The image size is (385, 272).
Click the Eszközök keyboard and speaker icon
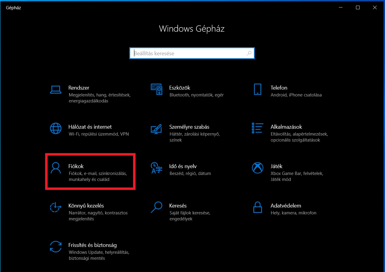156,89
